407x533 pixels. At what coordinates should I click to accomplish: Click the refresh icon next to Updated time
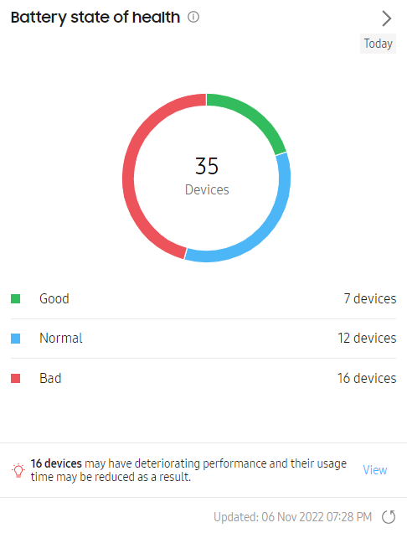pos(389,517)
